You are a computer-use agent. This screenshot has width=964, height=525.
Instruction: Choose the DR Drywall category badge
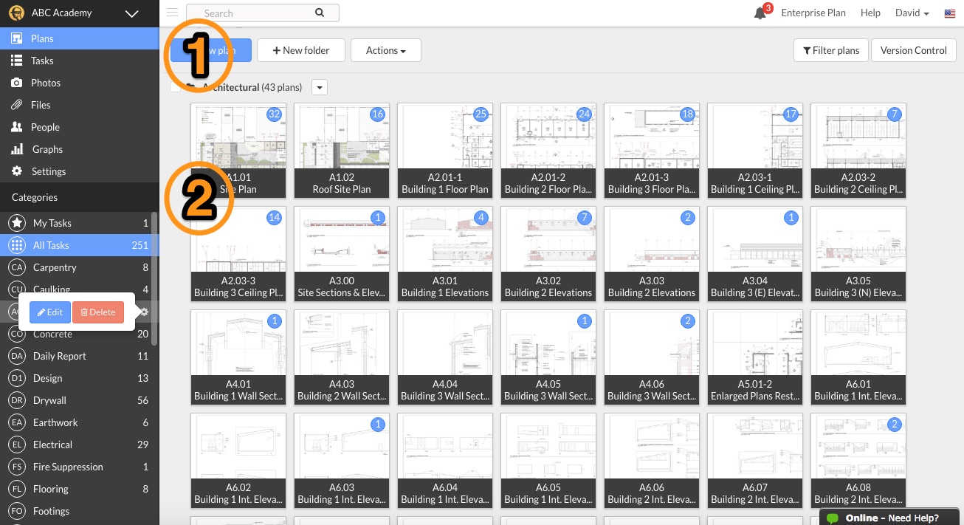(x=17, y=400)
